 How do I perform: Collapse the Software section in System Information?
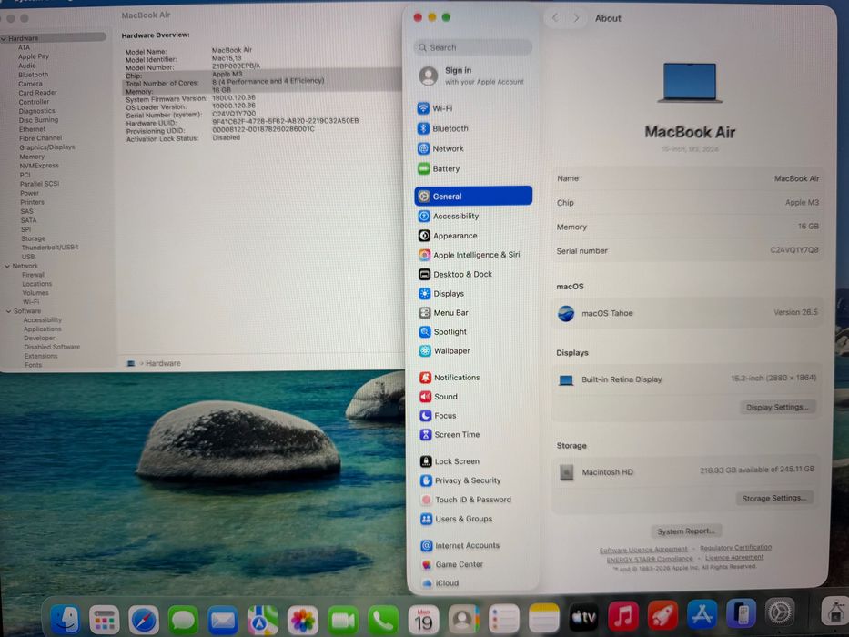click(x=9, y=311)
